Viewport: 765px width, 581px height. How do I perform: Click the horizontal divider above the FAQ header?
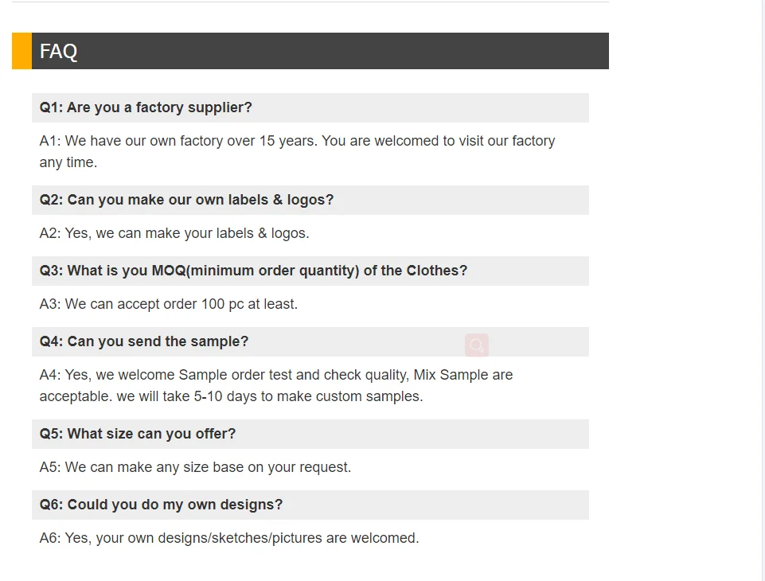tap(310, 2)
